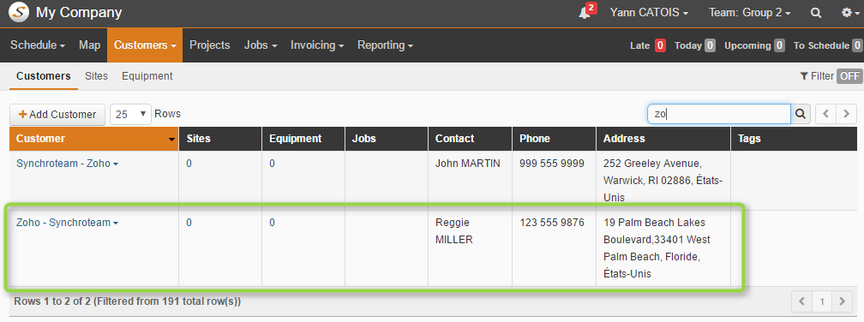Click next page arrow in bottom pagination
This screenshot has width=864, height=322.
pos(842,301)
